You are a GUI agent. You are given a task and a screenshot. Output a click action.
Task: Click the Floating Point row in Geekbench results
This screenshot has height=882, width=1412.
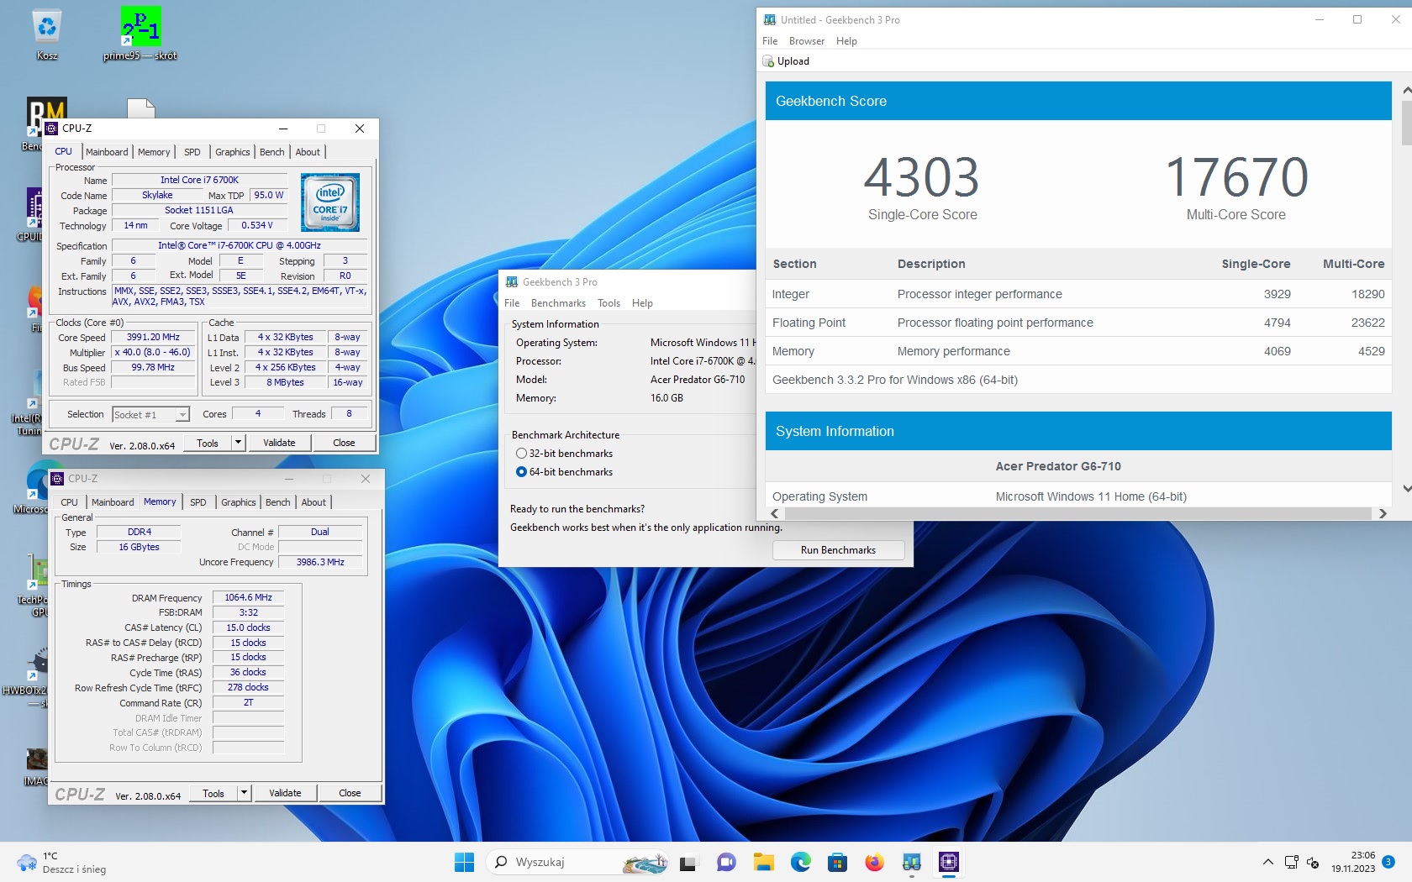[1078, 323]
